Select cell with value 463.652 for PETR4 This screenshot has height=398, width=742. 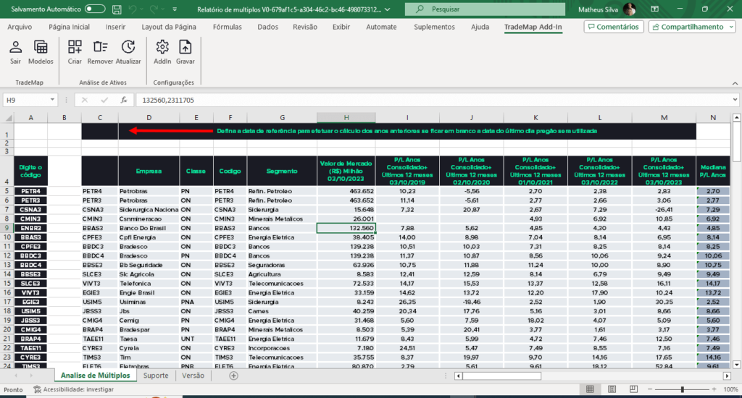point(346,191)
